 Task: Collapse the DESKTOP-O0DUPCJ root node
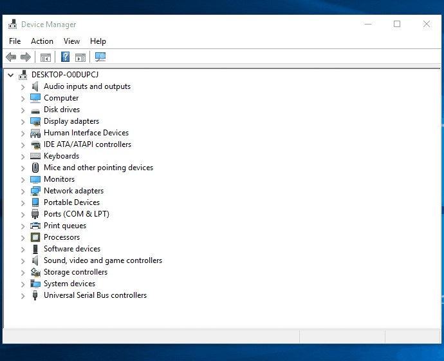tap(11, 75)
